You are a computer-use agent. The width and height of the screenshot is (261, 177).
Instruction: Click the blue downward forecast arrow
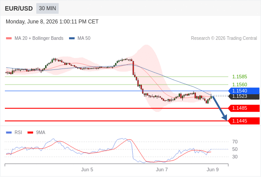click(x=219, y=108)
